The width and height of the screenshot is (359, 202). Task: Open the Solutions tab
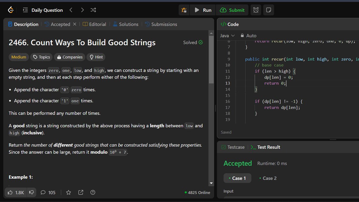pos(126,24)
